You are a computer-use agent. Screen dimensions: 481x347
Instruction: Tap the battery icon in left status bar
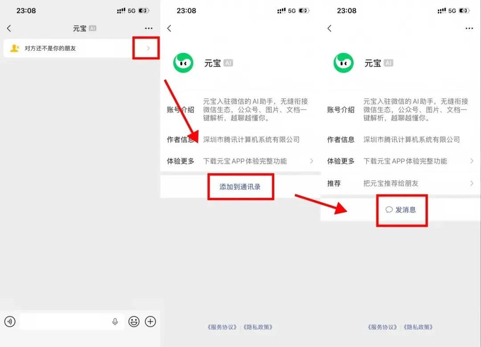(x=144, y=11)
